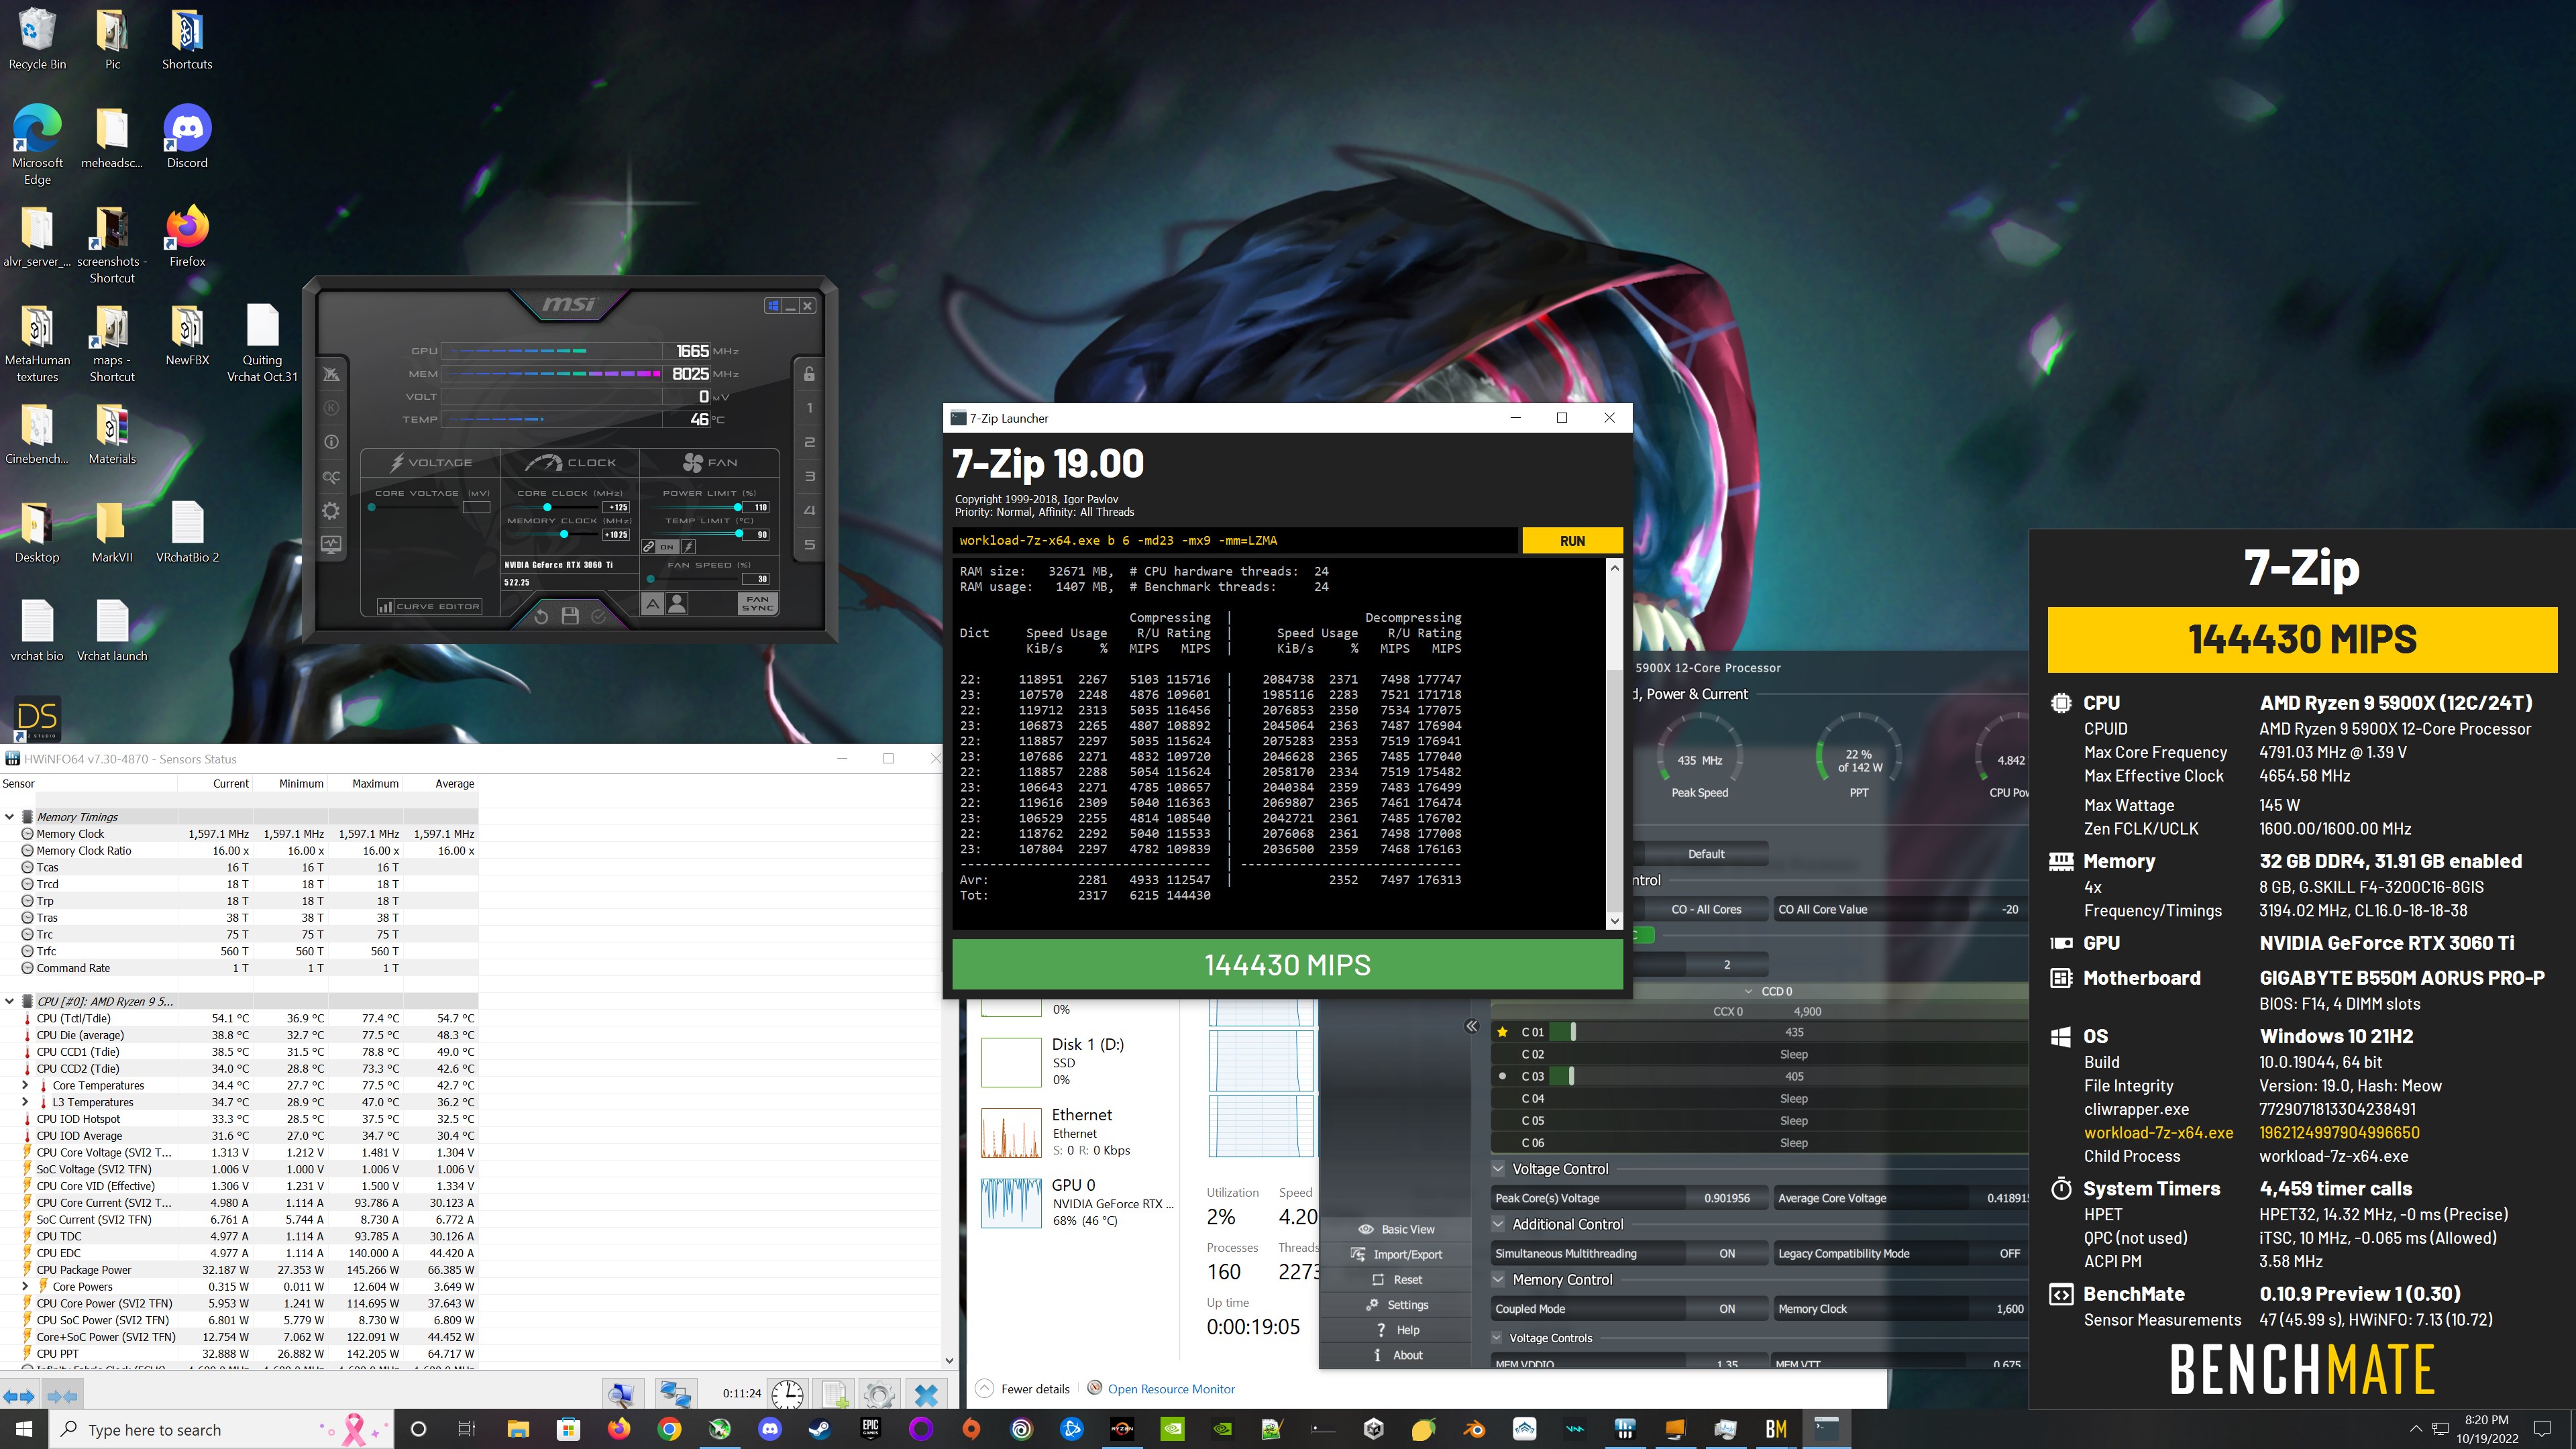2576x1449 pixels.
Task: Click Afterburner reset to defaults icon
Action: 541,616
